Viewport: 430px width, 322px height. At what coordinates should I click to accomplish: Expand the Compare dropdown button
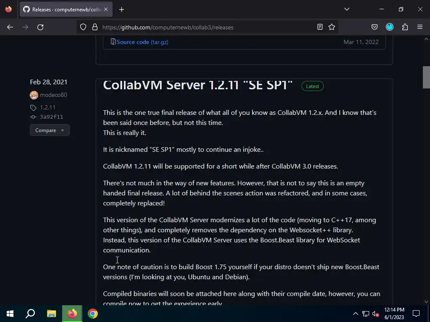(x=50, y=130)
